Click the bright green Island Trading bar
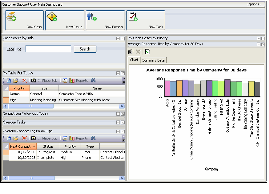The height and width of the screenshot is (194, 269). click(x=215, y=88)
